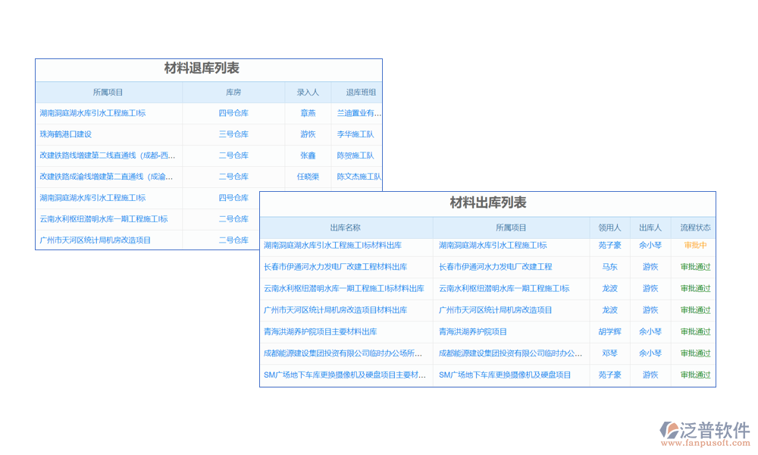This screenshot has width=758, height=455.
Task: Click 苑子豪 in the 审批中 row
Action: click(x=609, y=246)
